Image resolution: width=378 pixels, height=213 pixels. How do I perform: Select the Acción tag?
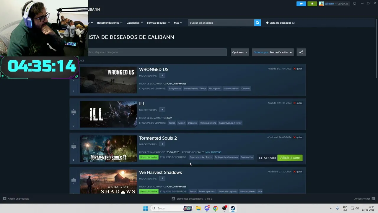(x=182, y=123)
